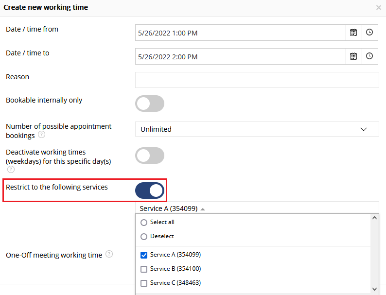Viewport: 386px width, 295px height.
Task: Click into the Reason text field
Action: point(257,80)
